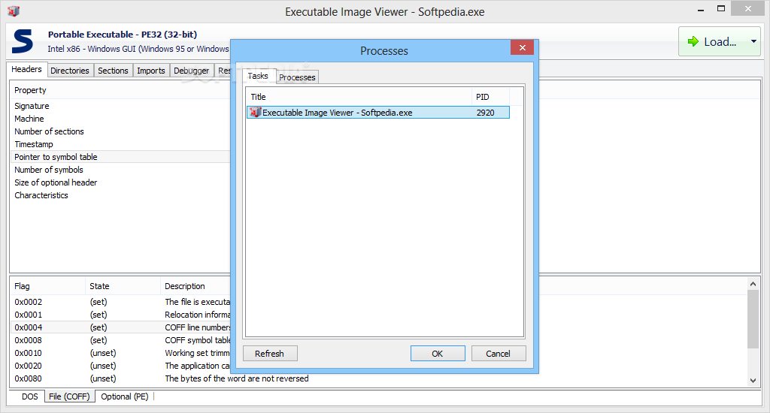Screen dimensions: 770x413
Task: Click the Description column header
Action: point(196,286)
